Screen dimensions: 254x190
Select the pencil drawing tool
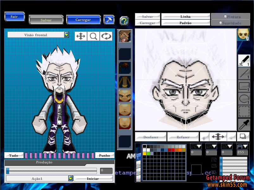[x=244, y=61]
